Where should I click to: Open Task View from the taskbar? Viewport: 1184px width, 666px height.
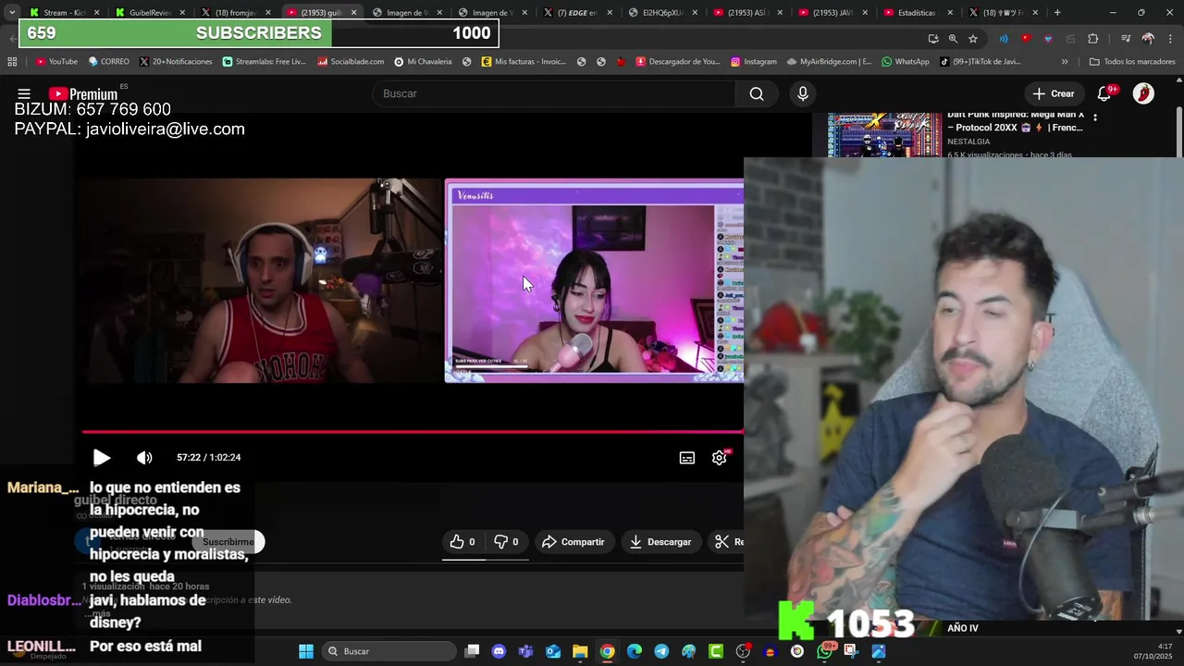point(472,651)
